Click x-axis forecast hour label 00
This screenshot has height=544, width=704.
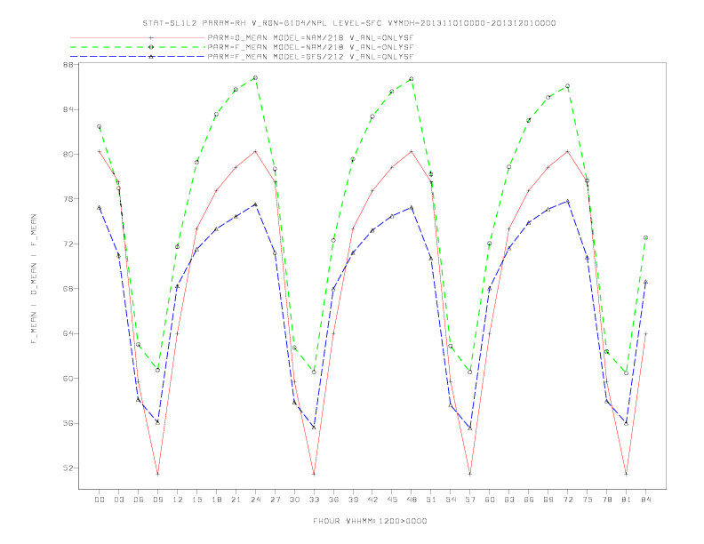(100, 500)
